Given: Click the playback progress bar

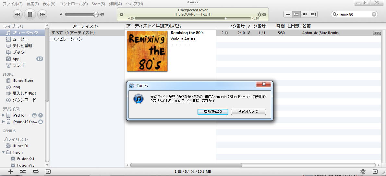Looking at the screenshot, I should tap(193, 19).
